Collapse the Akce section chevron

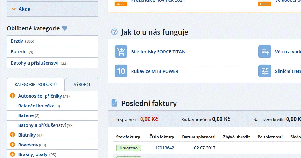tap(14, 9)
